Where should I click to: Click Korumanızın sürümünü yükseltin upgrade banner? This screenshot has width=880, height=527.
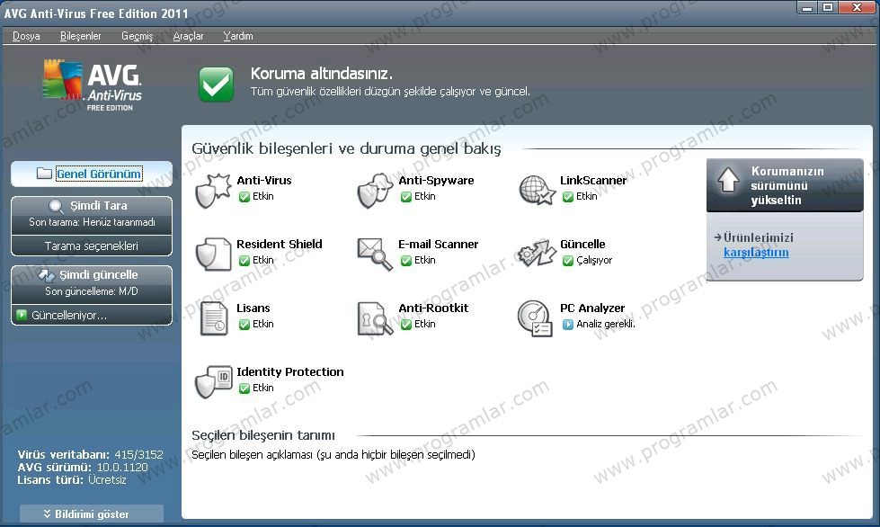tap(785, 185)
